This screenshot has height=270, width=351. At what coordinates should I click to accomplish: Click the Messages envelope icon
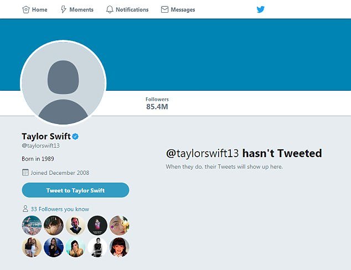tap(164, 9)
